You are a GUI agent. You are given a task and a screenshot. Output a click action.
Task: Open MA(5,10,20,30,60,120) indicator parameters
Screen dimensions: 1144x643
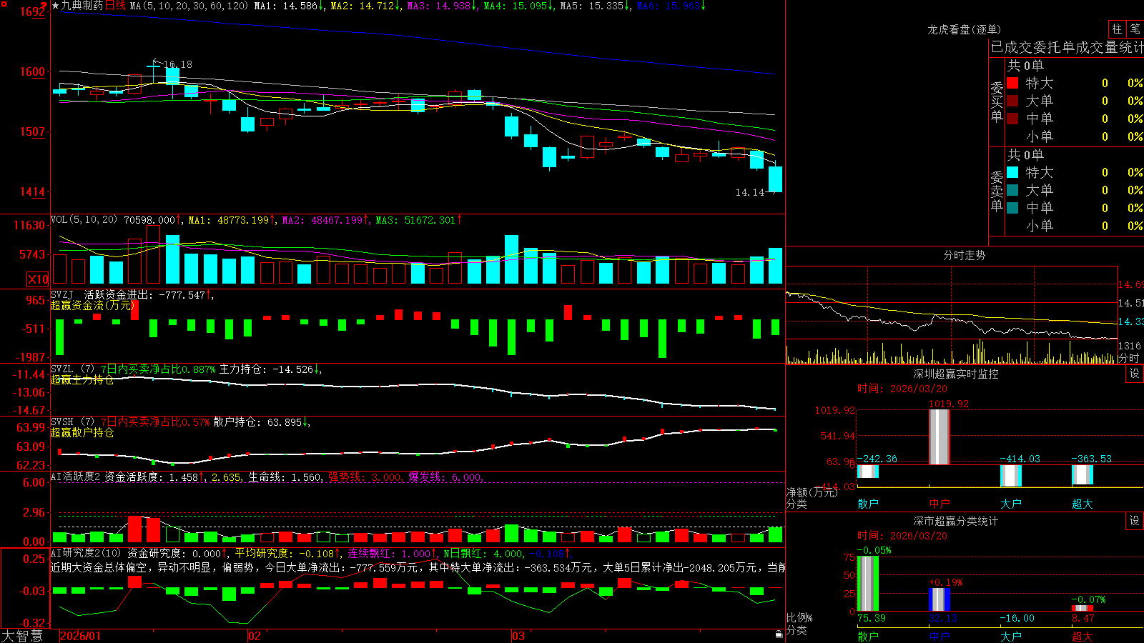189,6
